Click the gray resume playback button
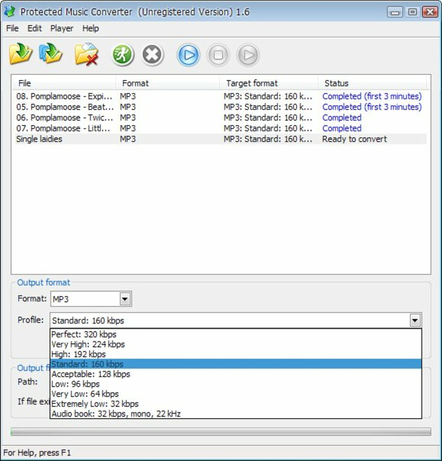Image resolution: width=442 pixels, height=461 pixels. point(248,55)
